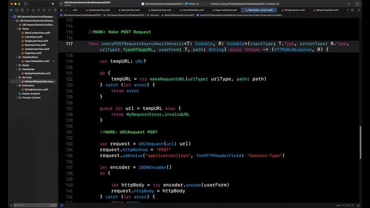This screenshot has width=370, height=208.
Task: Open the Issue navigator warning icon
Action: click(33, 10)
